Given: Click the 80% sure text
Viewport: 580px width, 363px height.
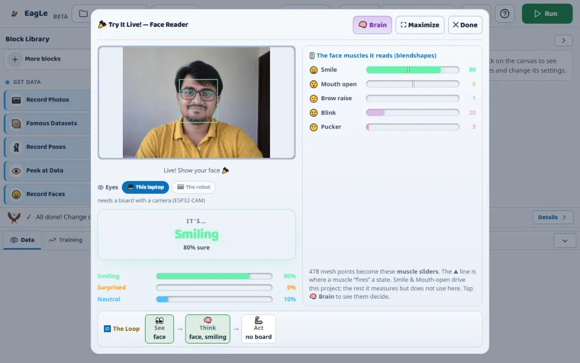Looking at the screenshot, I should [197, 247].
